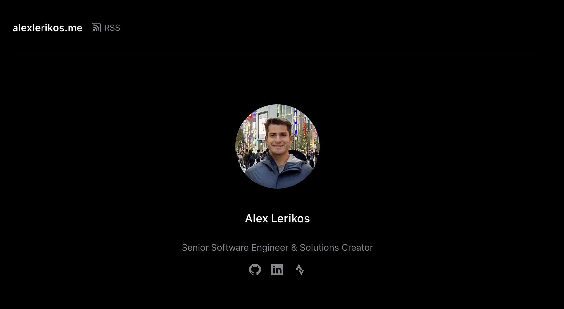Click the RSS feed icon
The image size is (564, 309).
coord(96,28)
